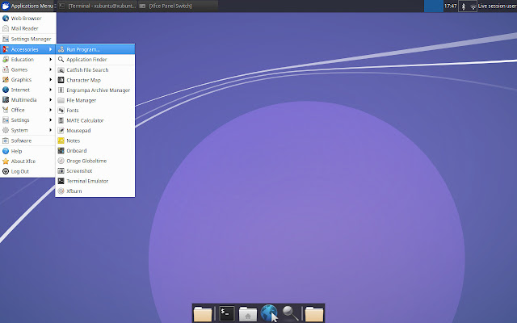
Task: Open the wireless network tray icon
Action: [473, 6]
